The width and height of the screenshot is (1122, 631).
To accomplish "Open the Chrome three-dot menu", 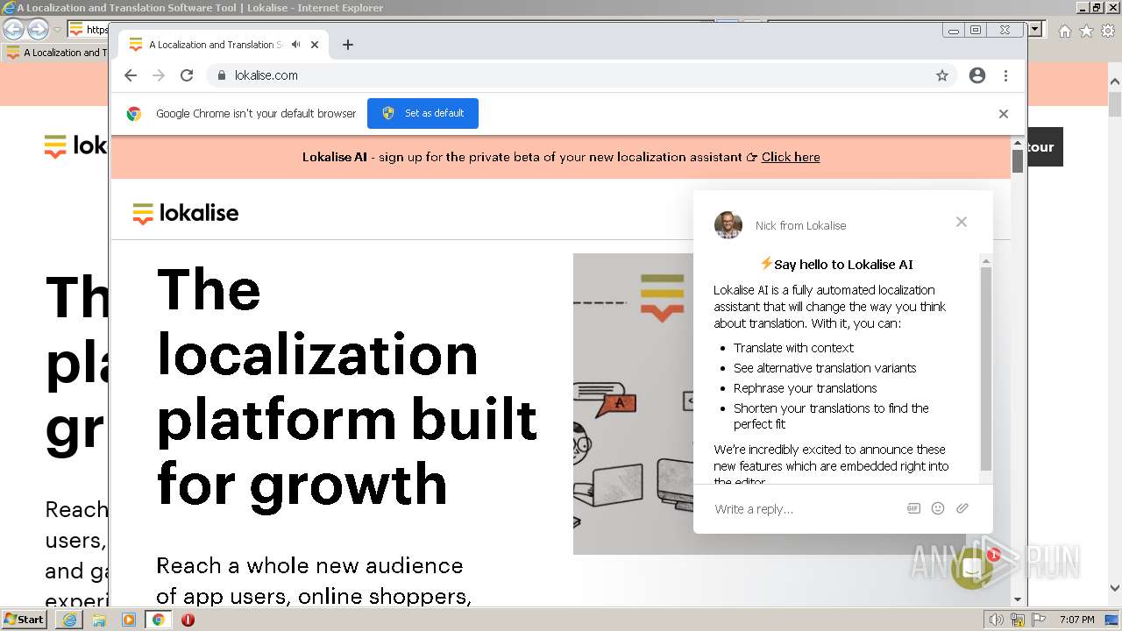I will (1005, 75).
